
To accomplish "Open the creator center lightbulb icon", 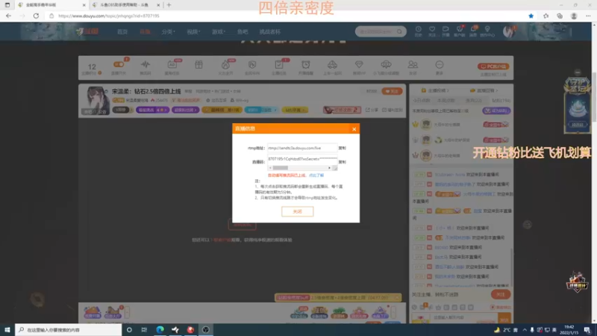I will (487, 31).
